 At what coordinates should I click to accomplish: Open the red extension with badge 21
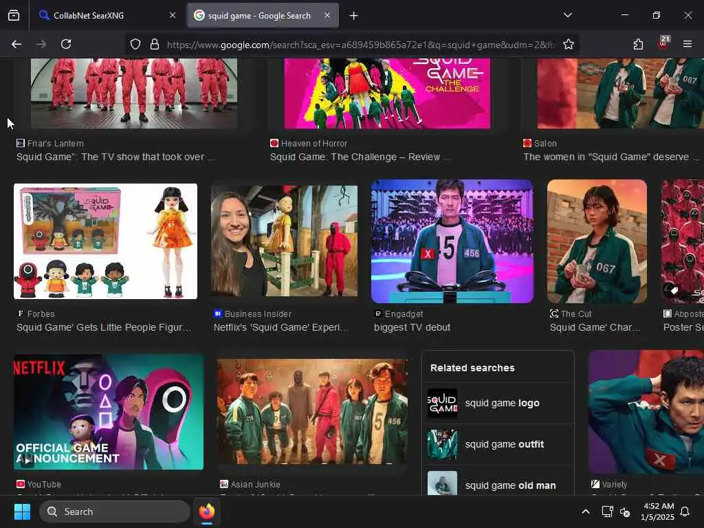663,43
